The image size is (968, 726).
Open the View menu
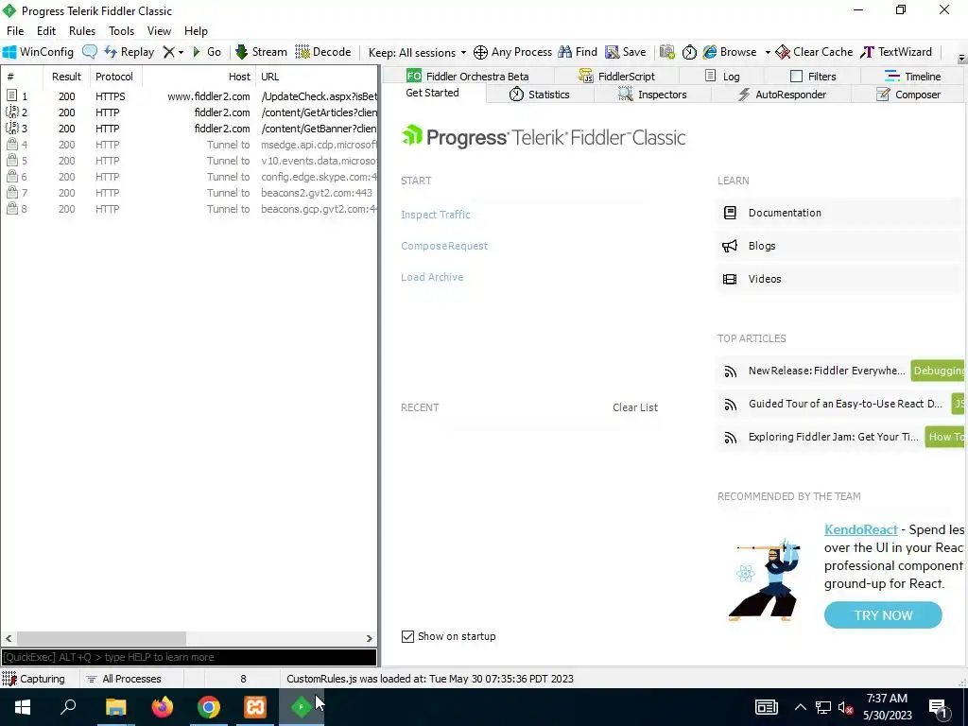[159, 31]
